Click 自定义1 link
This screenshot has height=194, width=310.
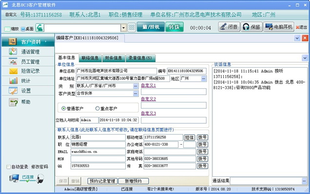tap(149, 85)
